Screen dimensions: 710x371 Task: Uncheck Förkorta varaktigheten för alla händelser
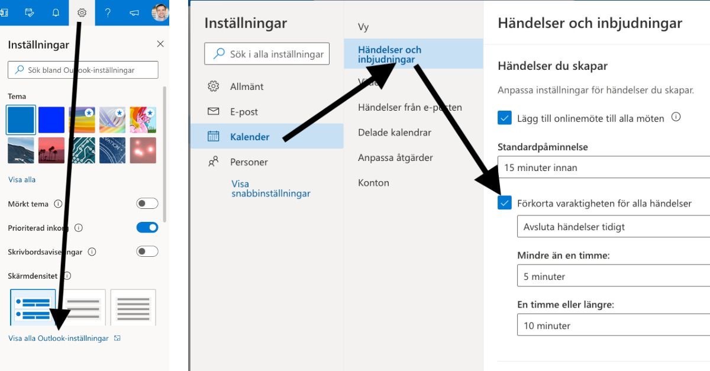pyautogui.click(x=505, y=203)
